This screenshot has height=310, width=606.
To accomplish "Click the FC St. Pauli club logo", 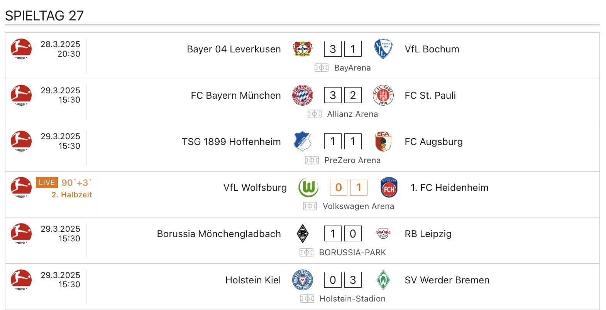I will tap(384, 95).
